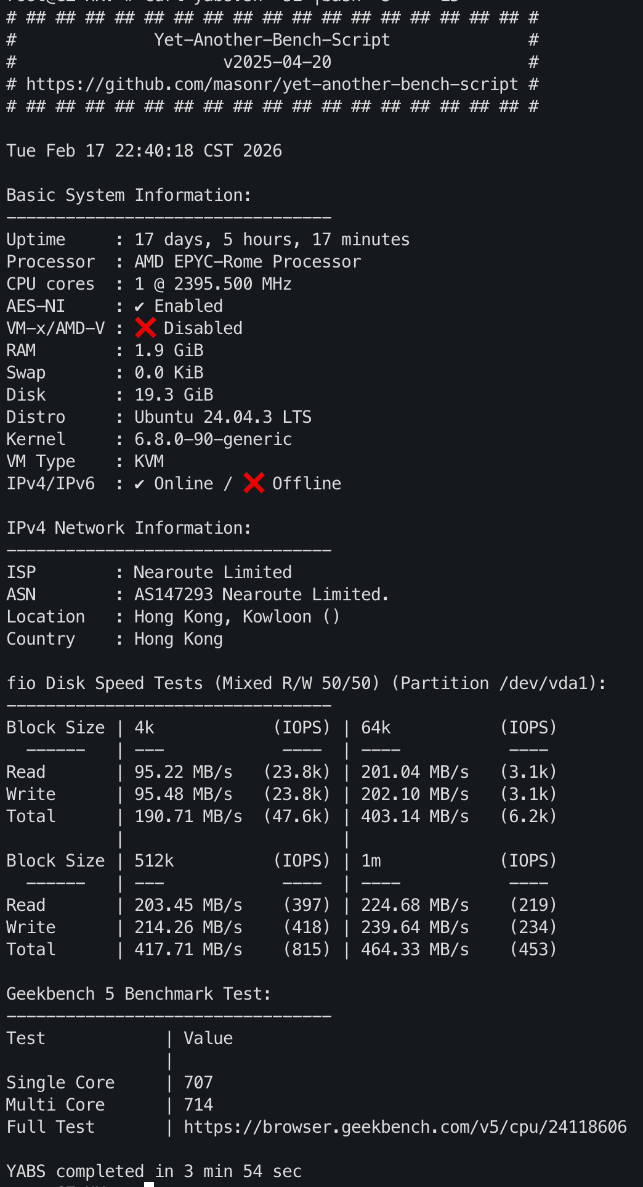Click the Multi Core score 714
Screen dimensions: 643x1187
click(198, 1105)
